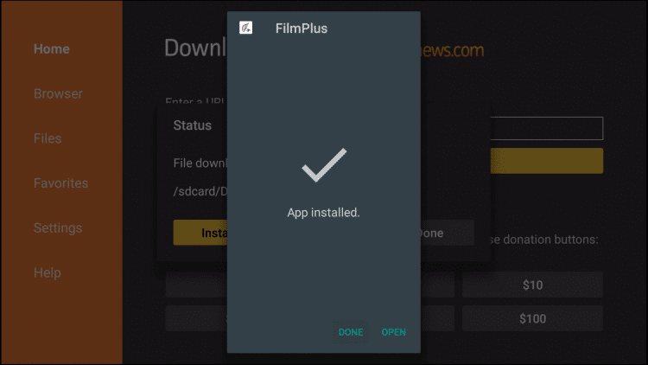Tap DONE in the install dialog
This screenshot has width=648, height=365.
[x=351, y=332]
